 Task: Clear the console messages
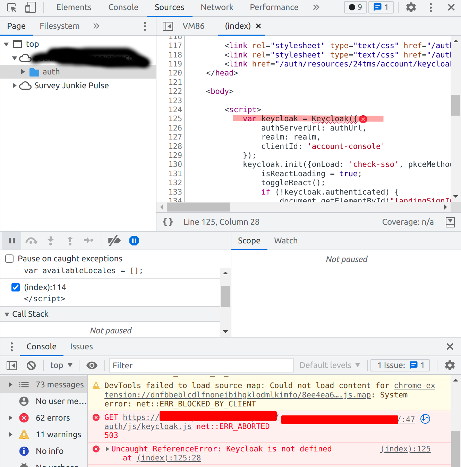[31, 365]
